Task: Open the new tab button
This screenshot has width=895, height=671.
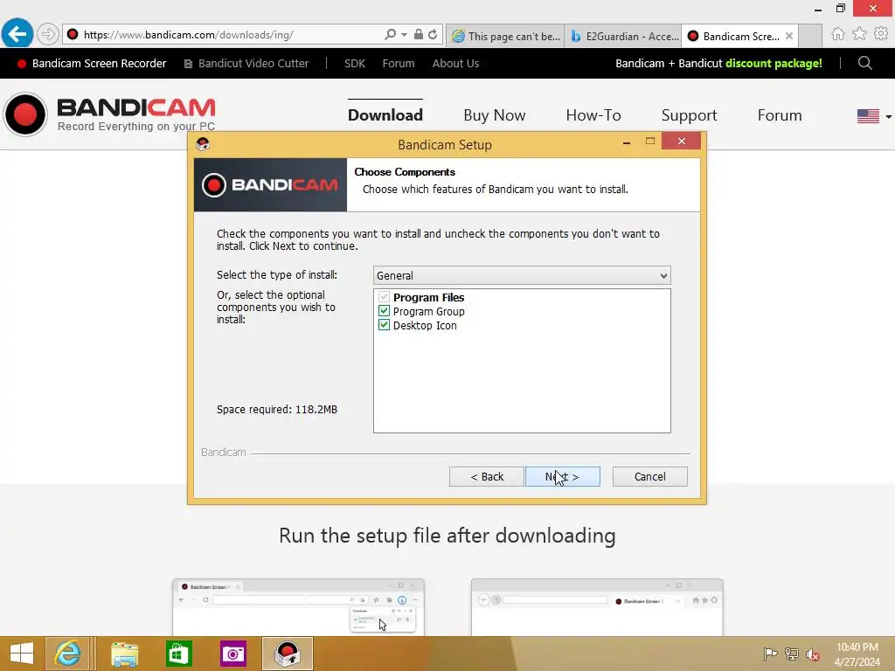Action: pyautogui.click(x=810, y=36)
